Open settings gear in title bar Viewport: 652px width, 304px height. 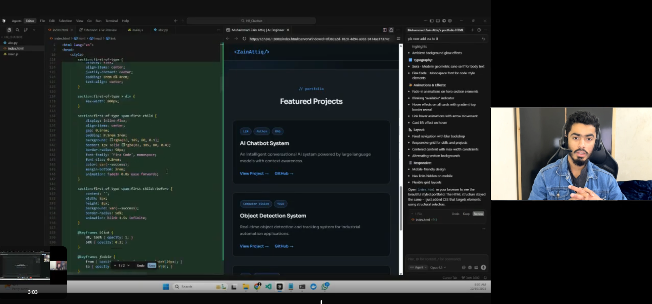(450, 21)
